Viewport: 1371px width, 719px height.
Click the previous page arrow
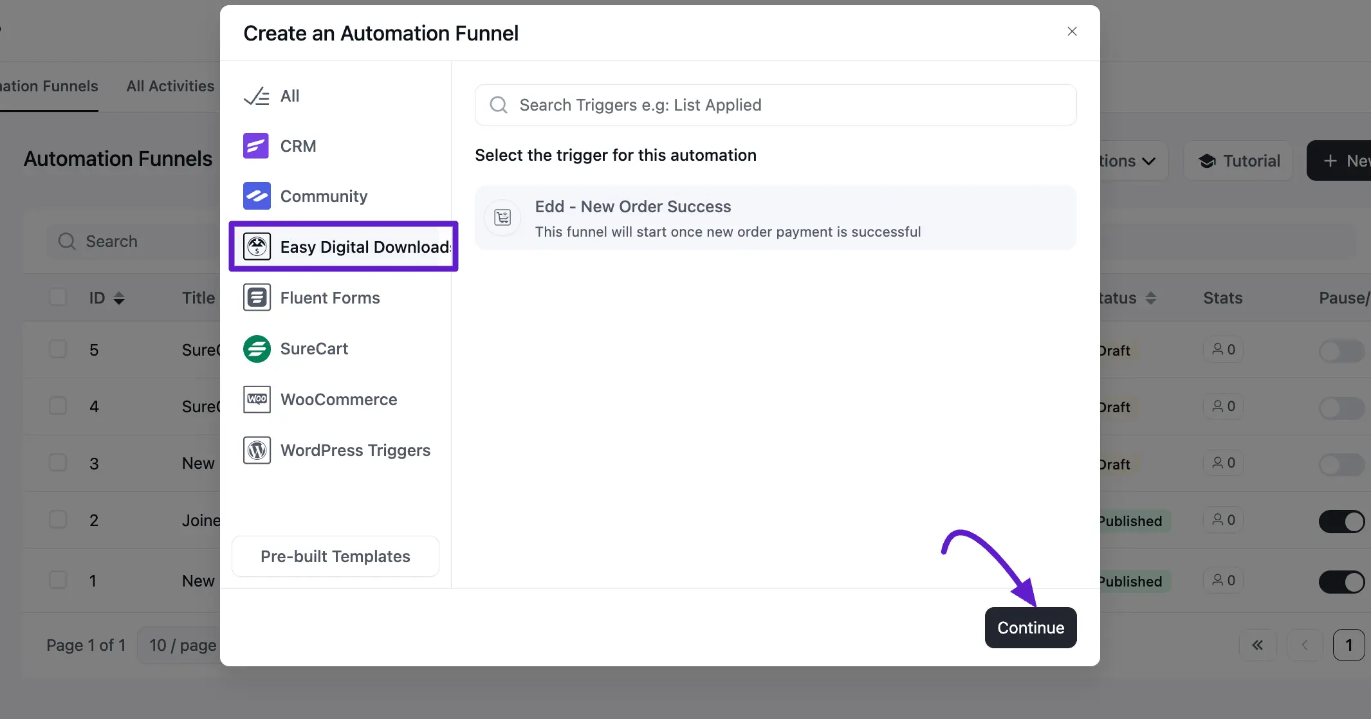(1304, 645)
